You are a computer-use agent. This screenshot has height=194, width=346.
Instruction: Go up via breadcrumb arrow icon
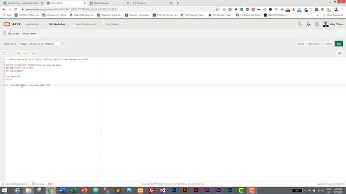coord(5,33)
